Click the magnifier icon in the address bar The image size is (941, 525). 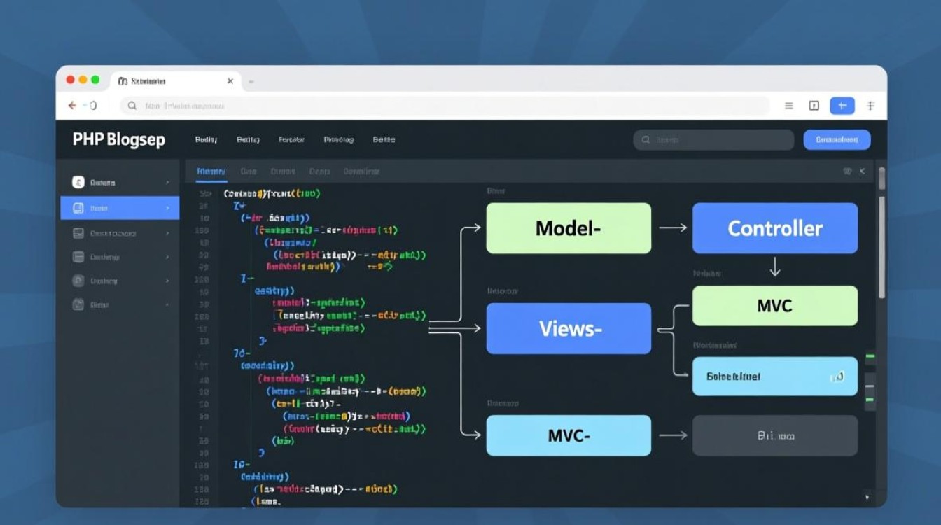[132, 106]
